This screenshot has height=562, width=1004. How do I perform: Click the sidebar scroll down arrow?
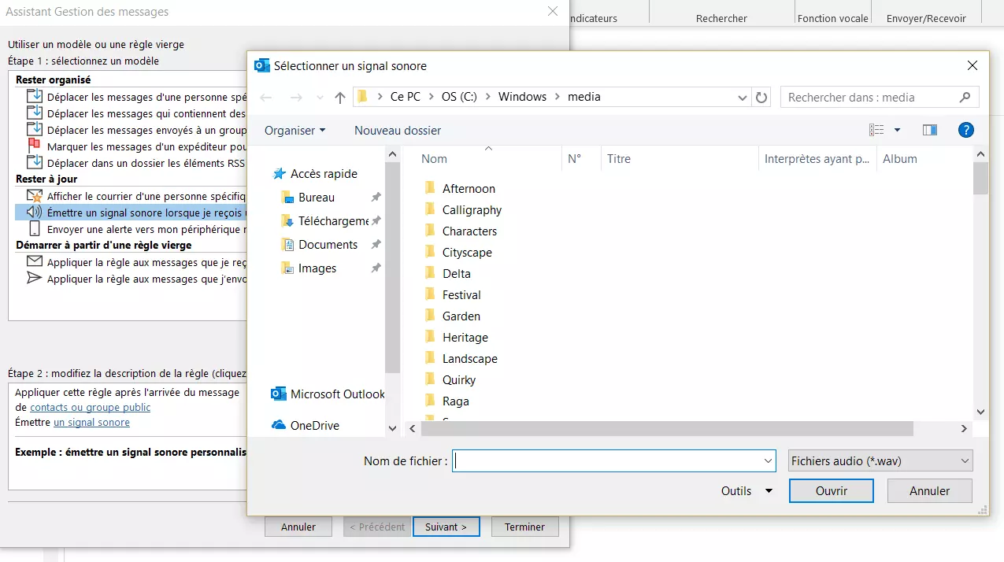(393, 428)
